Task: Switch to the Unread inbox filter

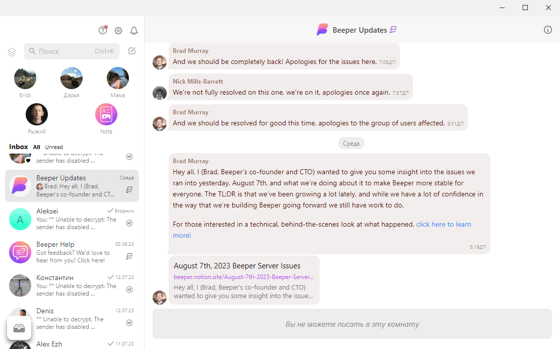Action: click(x=54, y=147)
